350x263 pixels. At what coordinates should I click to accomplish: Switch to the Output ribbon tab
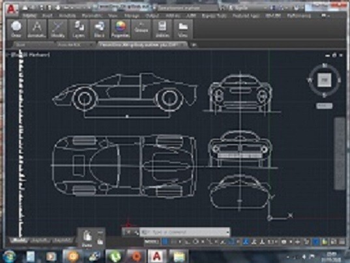(152, 16)
